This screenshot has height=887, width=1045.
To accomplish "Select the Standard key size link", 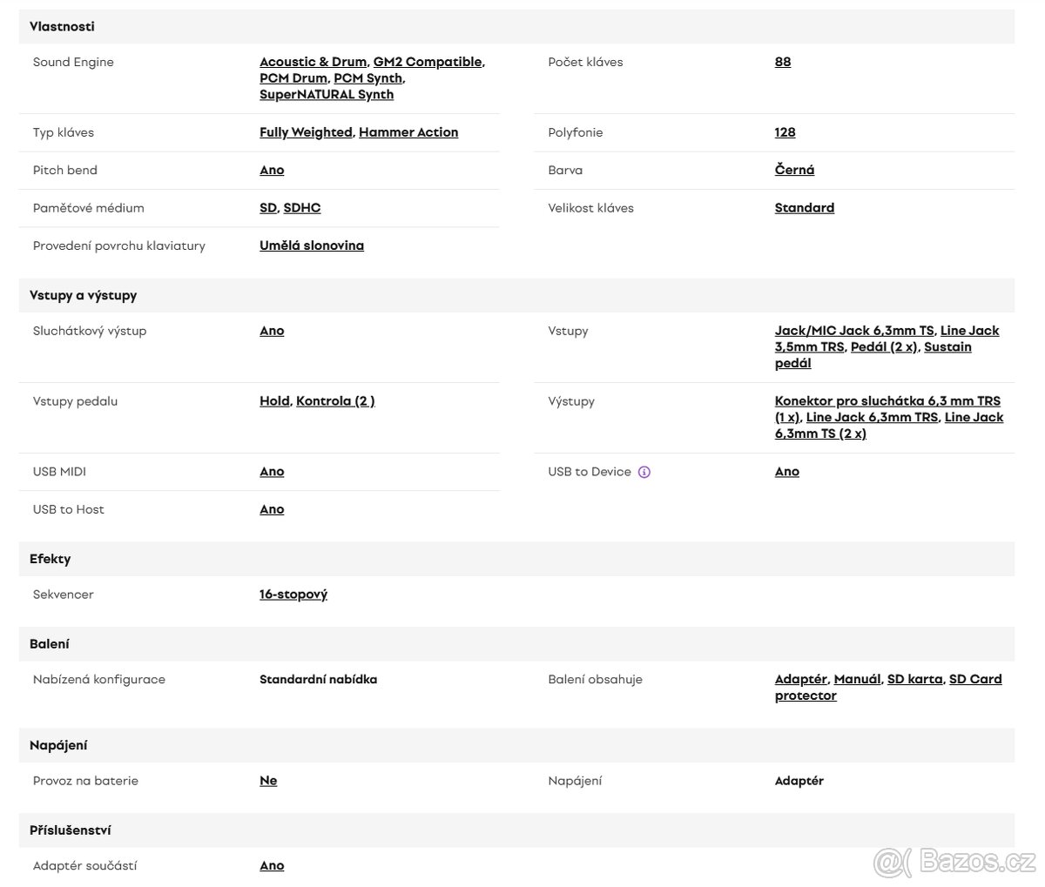I will coord(805,208).
